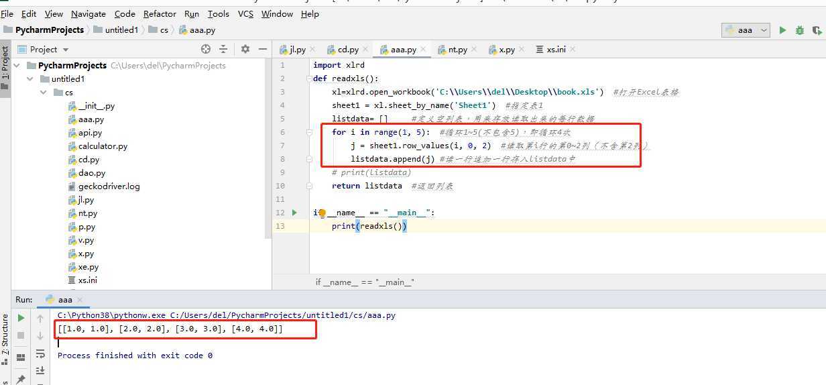
Task: Hide the Project panel with the minus icon
Action: point(262,49)
